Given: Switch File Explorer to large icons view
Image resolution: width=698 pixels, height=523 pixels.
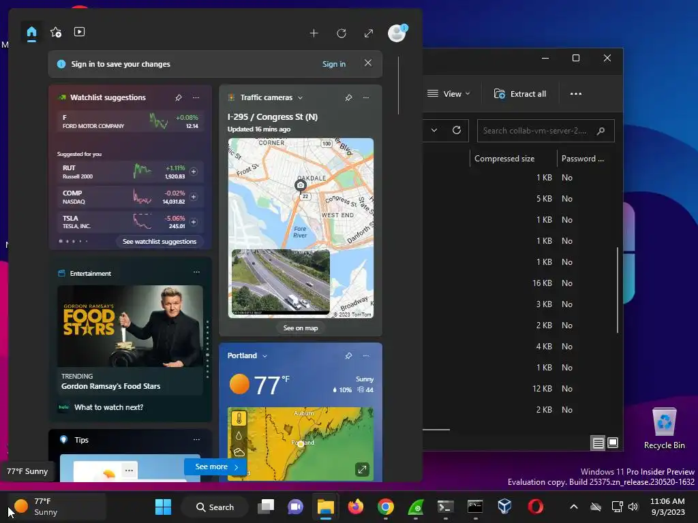Looking at the screenshot, I should [613, 443].
